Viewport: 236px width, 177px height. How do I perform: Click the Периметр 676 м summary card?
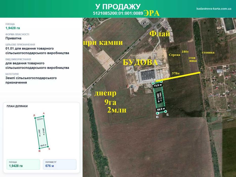pyautogui.click(x=60, y=164)
